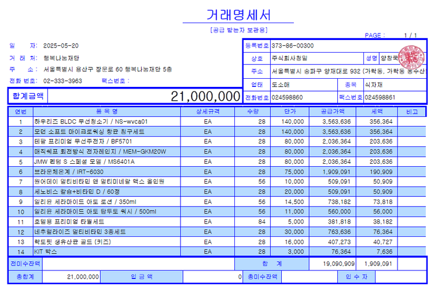
Task: Click the date value 2025-05-20
Action: point(61,45)
